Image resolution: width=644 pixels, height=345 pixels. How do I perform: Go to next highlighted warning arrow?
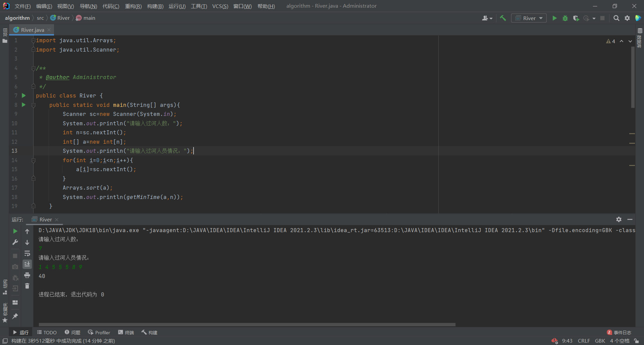pos(630,41)
